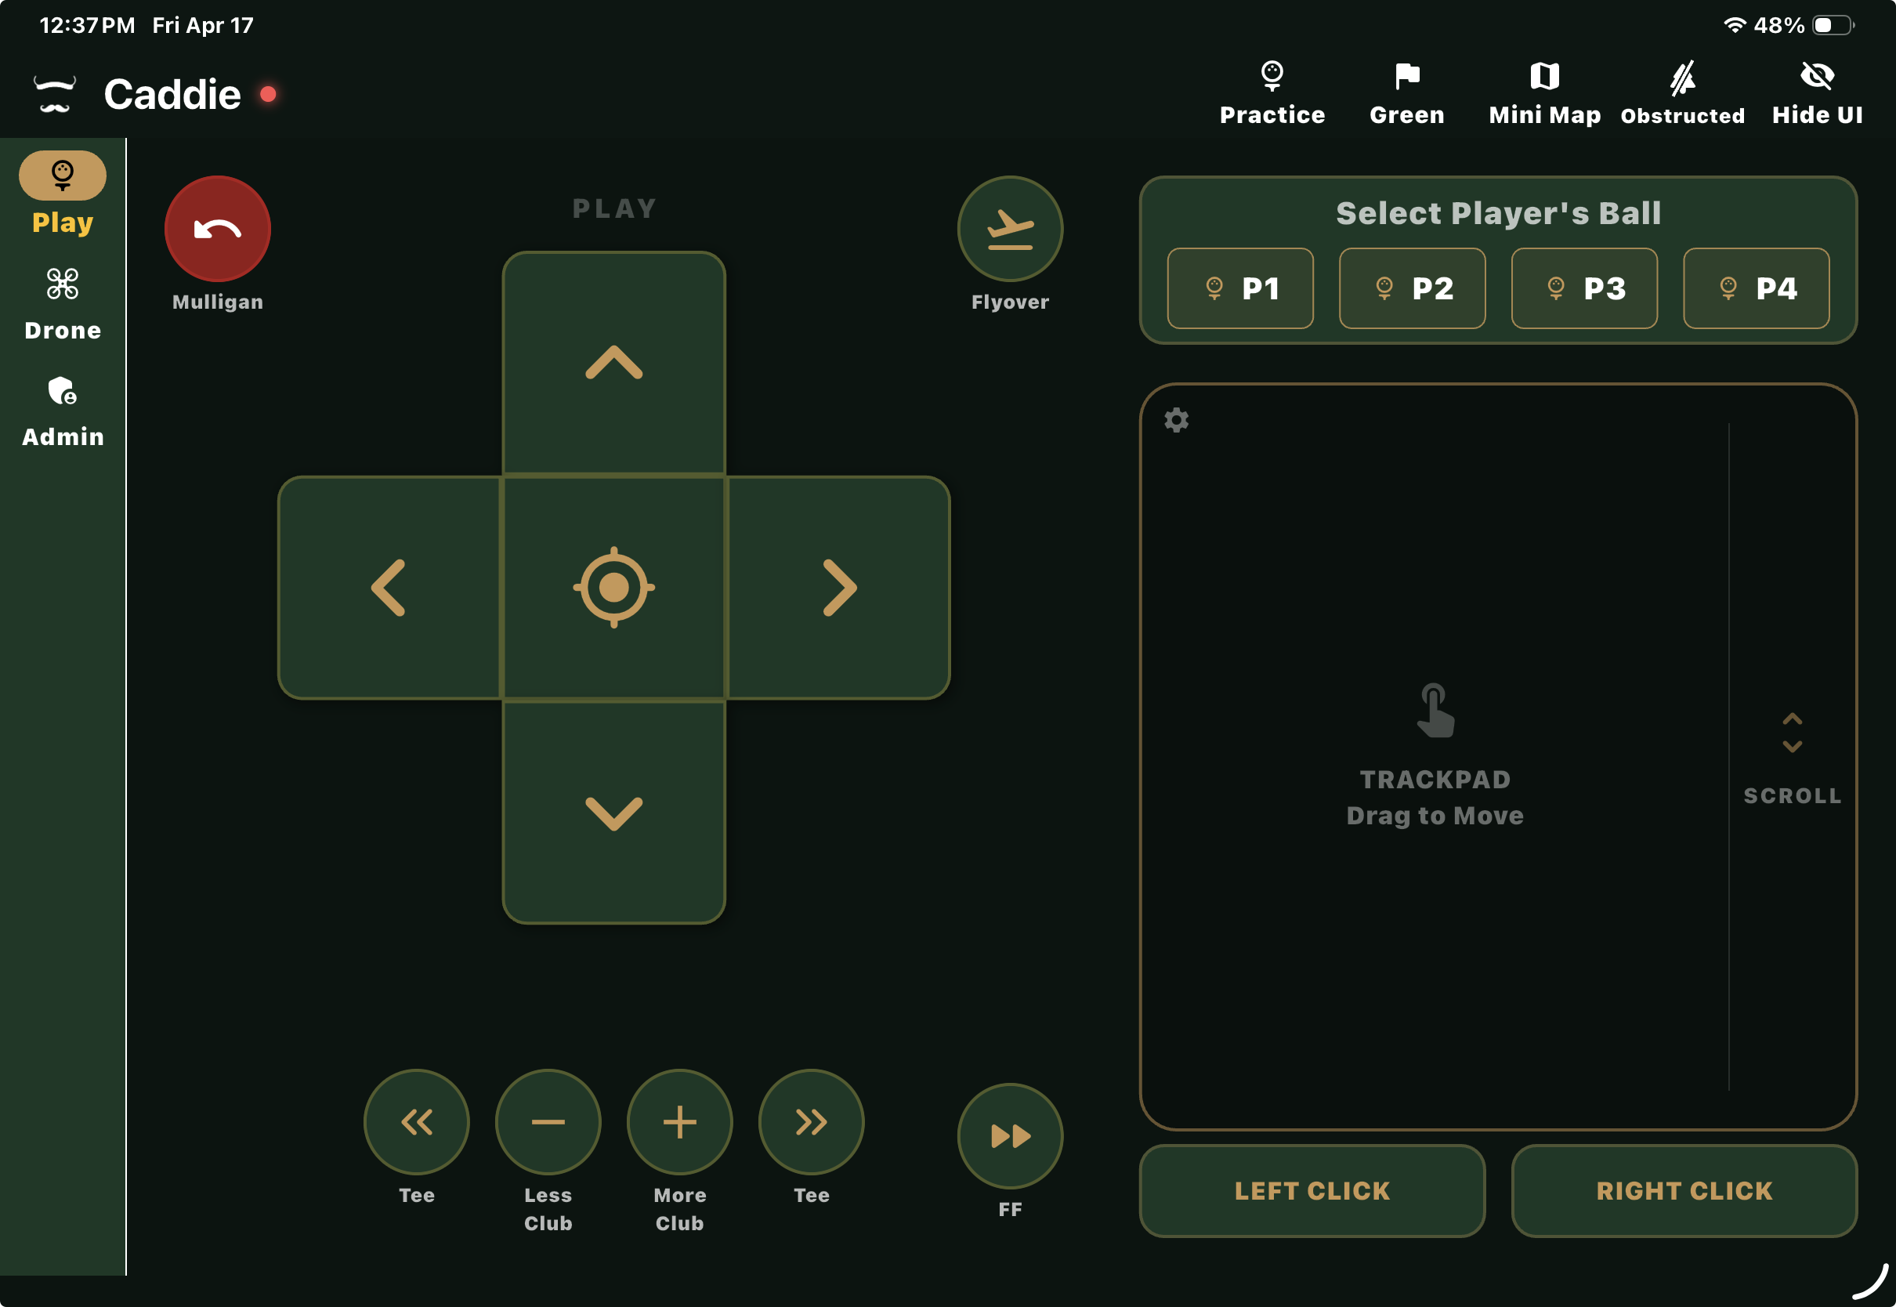The image size is (1896, 1307).
Task: Click the LEFT CLICK button
Action: point(1312,1190)
